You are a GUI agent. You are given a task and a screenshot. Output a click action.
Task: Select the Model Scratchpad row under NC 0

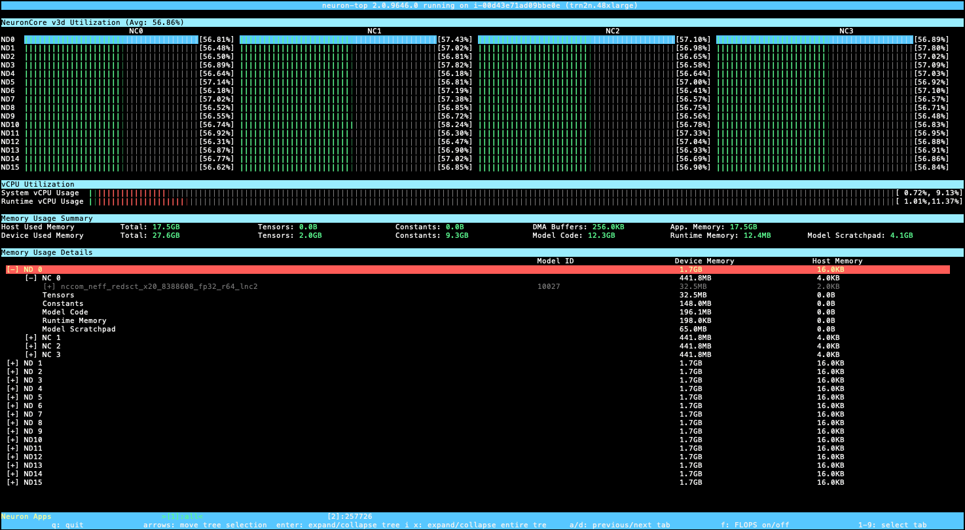coord(79,330)
